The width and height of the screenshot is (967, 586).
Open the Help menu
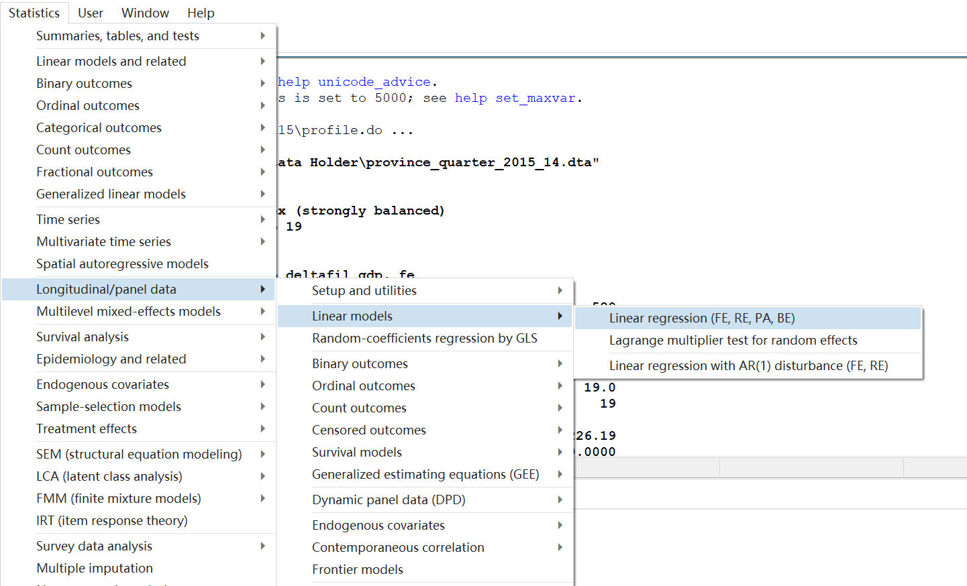pyautogui.click(x=201, y=12)
